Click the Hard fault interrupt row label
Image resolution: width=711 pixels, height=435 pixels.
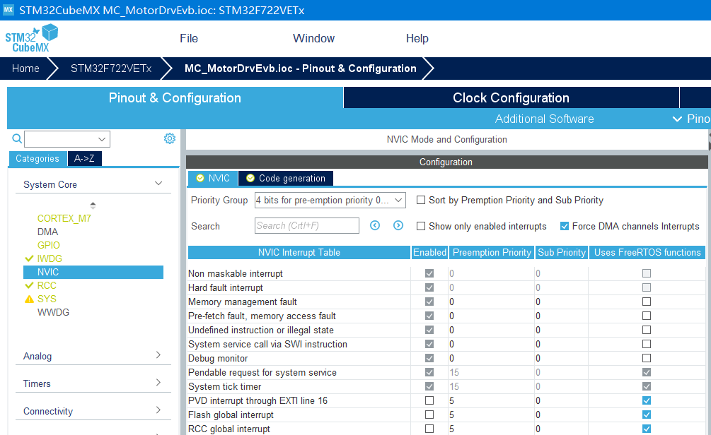(226, 287)
